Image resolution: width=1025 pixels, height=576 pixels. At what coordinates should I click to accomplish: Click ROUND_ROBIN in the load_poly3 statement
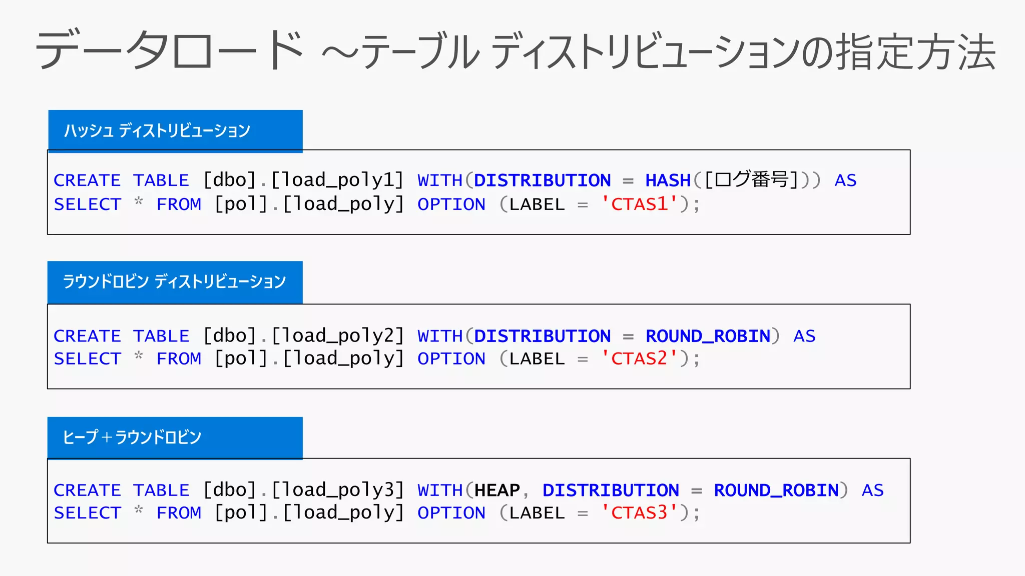coord(776,490)
